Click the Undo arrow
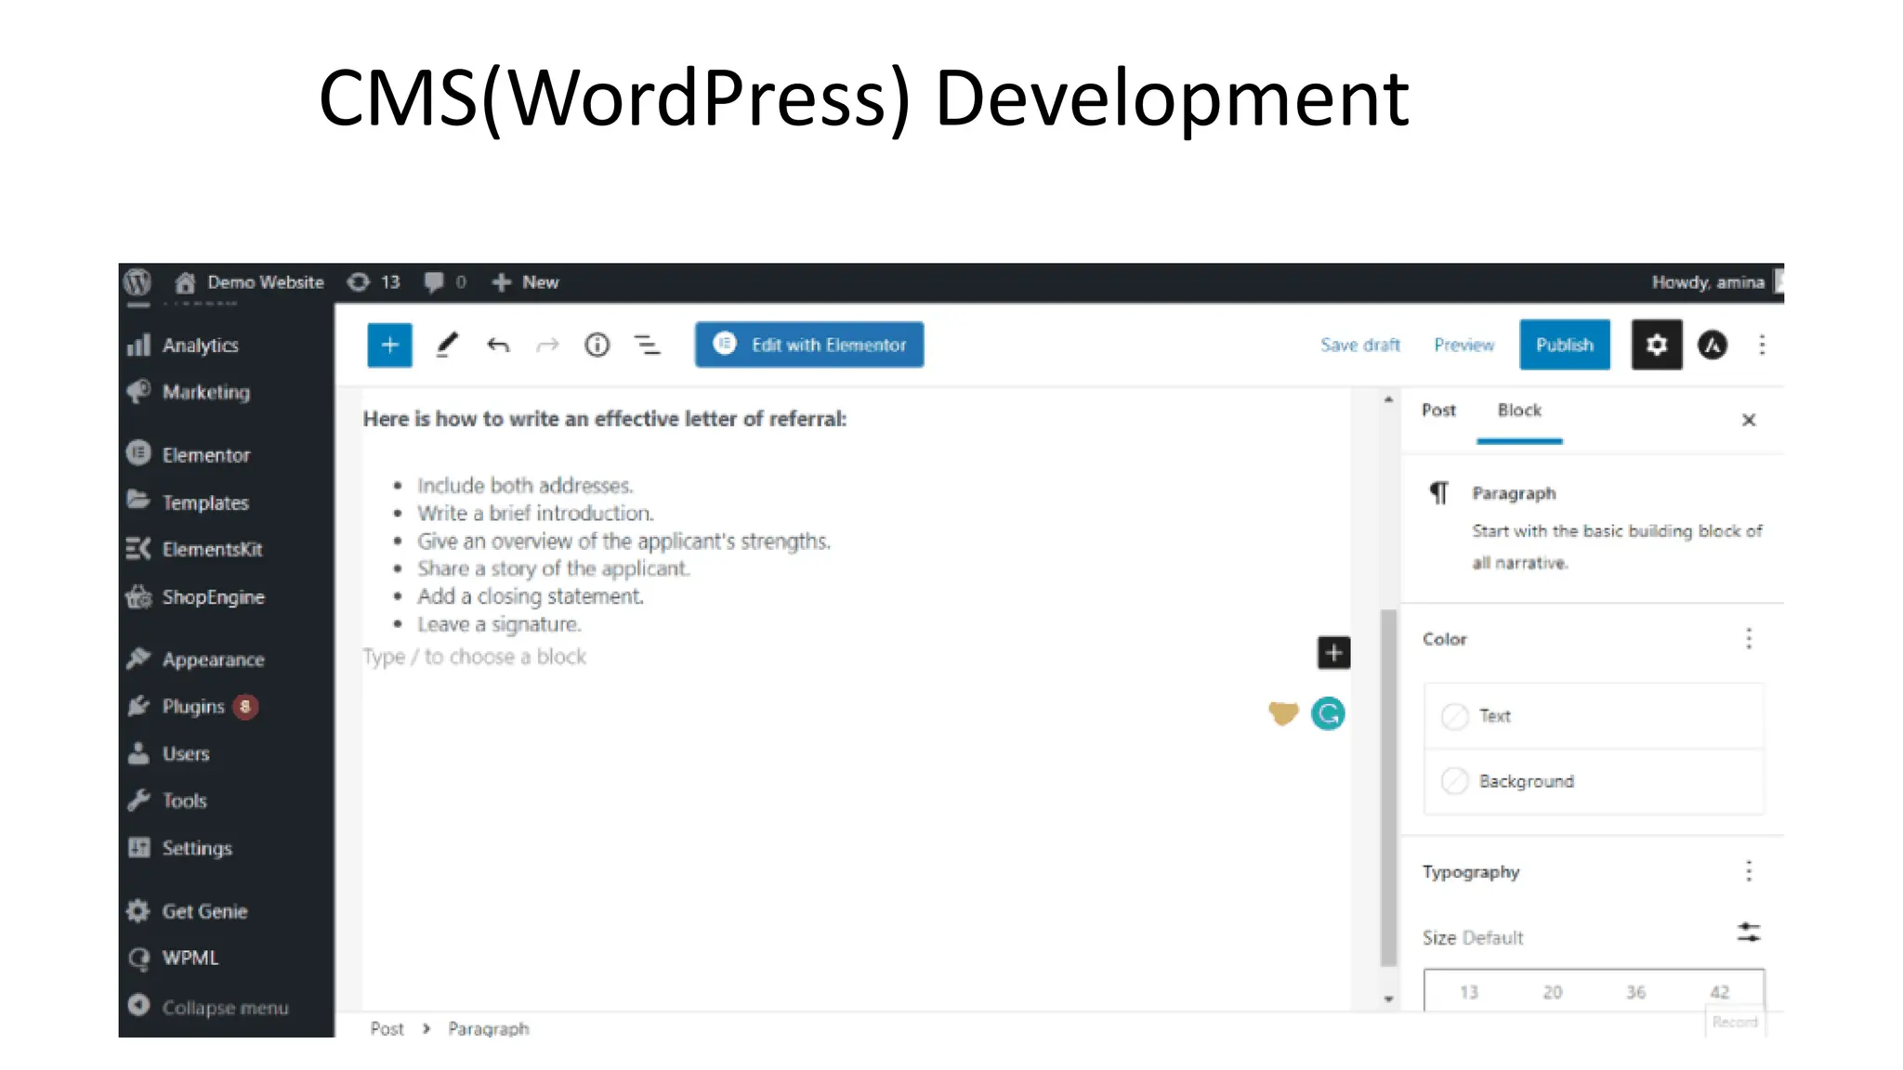 498,346
